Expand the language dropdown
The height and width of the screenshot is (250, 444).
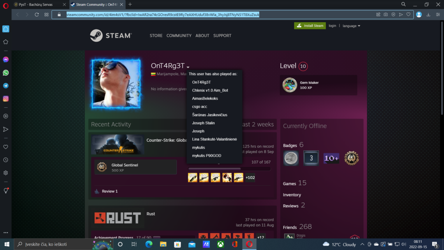(x=351, y=26)
